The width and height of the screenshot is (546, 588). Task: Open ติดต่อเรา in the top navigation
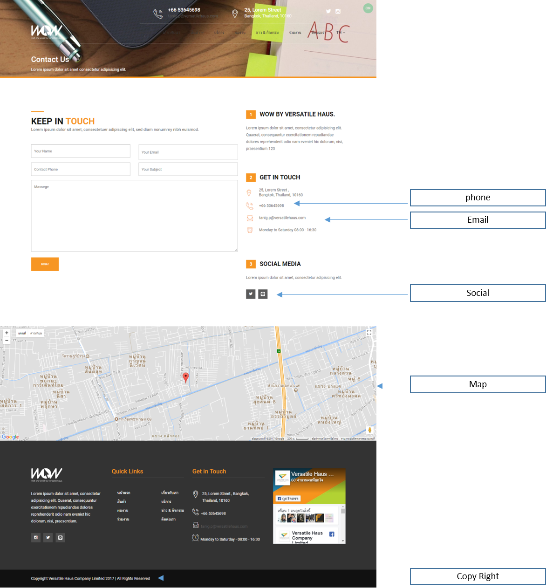pos(318,33)
